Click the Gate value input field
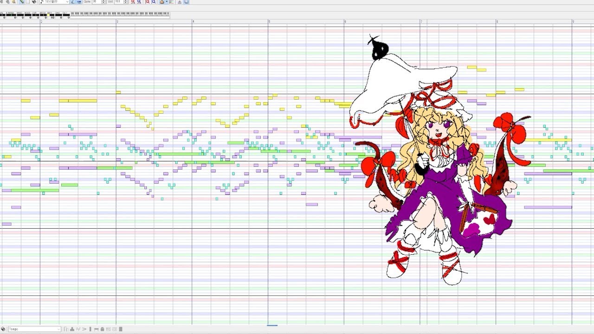The height and width of the screenshot is (334, 594). [x=97, y=2]
